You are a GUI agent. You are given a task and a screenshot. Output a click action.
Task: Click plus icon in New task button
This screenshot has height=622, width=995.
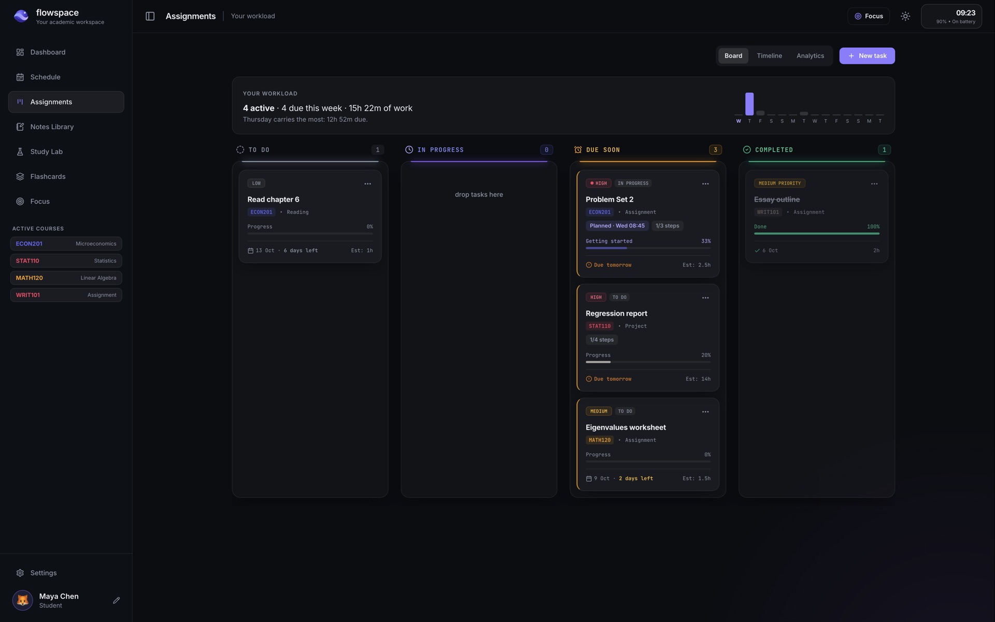(x=851, y=56)
